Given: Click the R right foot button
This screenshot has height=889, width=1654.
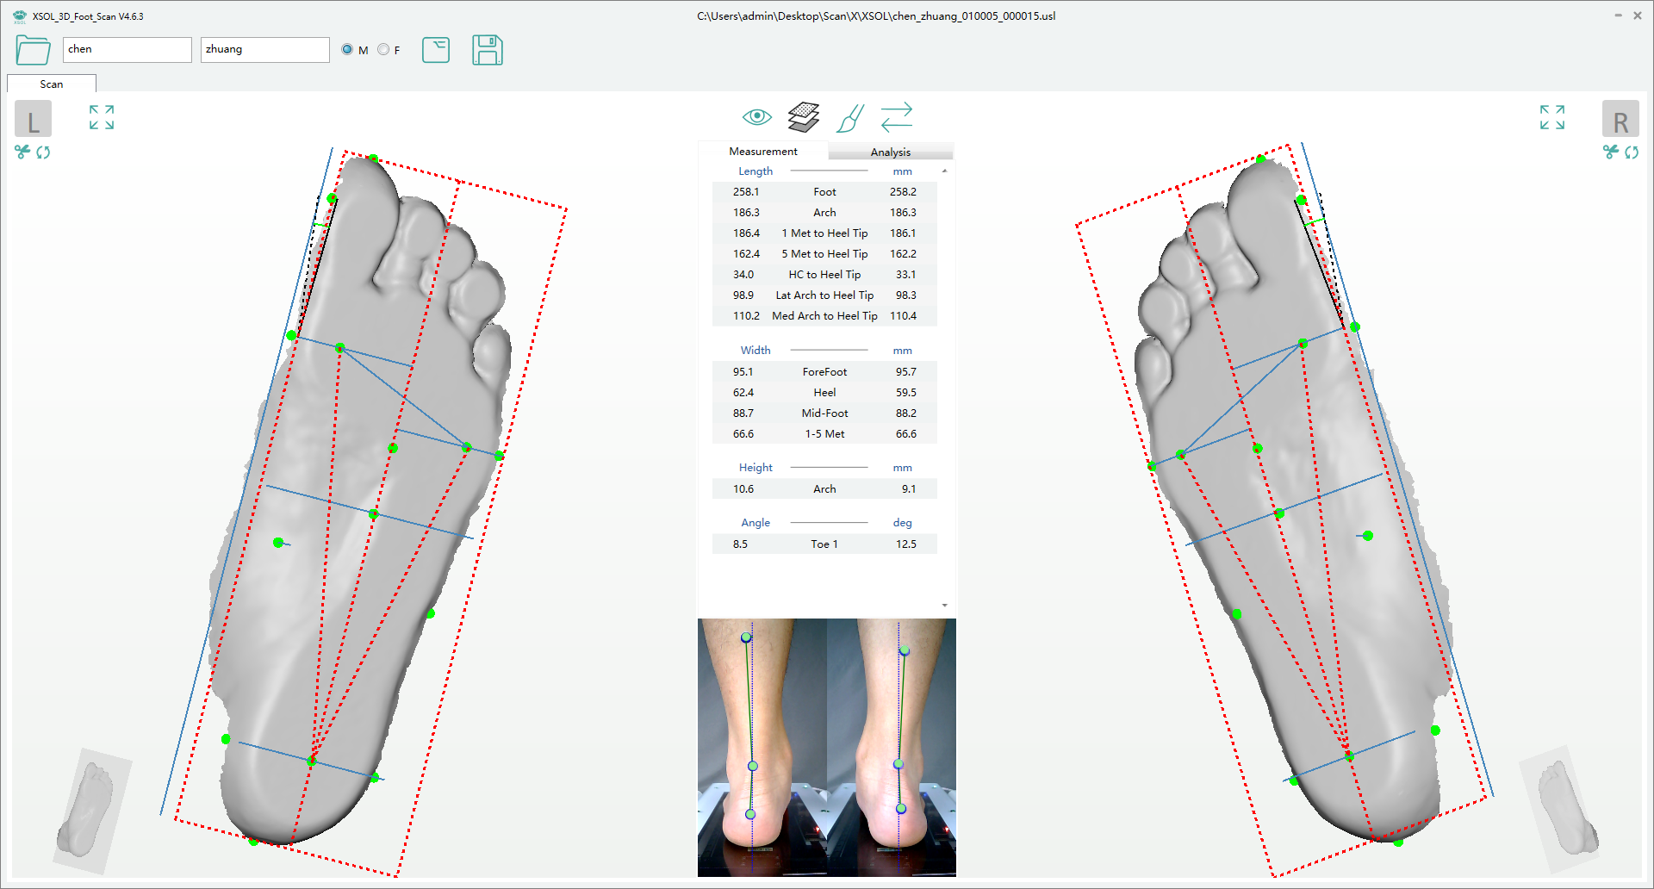Looking at the screenshot, I should click(1620, 120).
